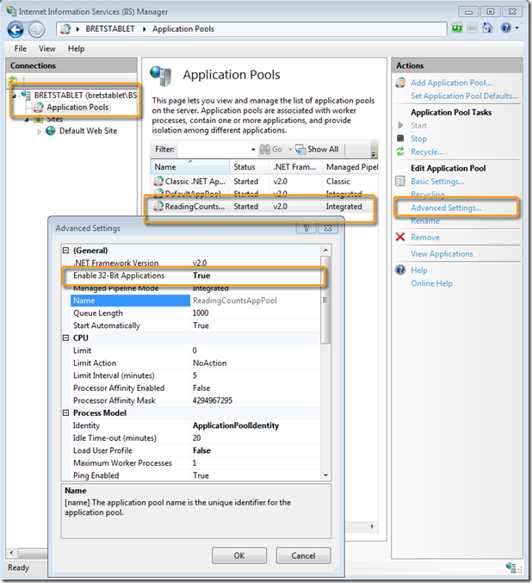Click the Go binoculars icon
Viewport: 532px width, 583px height.
(264, 150)
